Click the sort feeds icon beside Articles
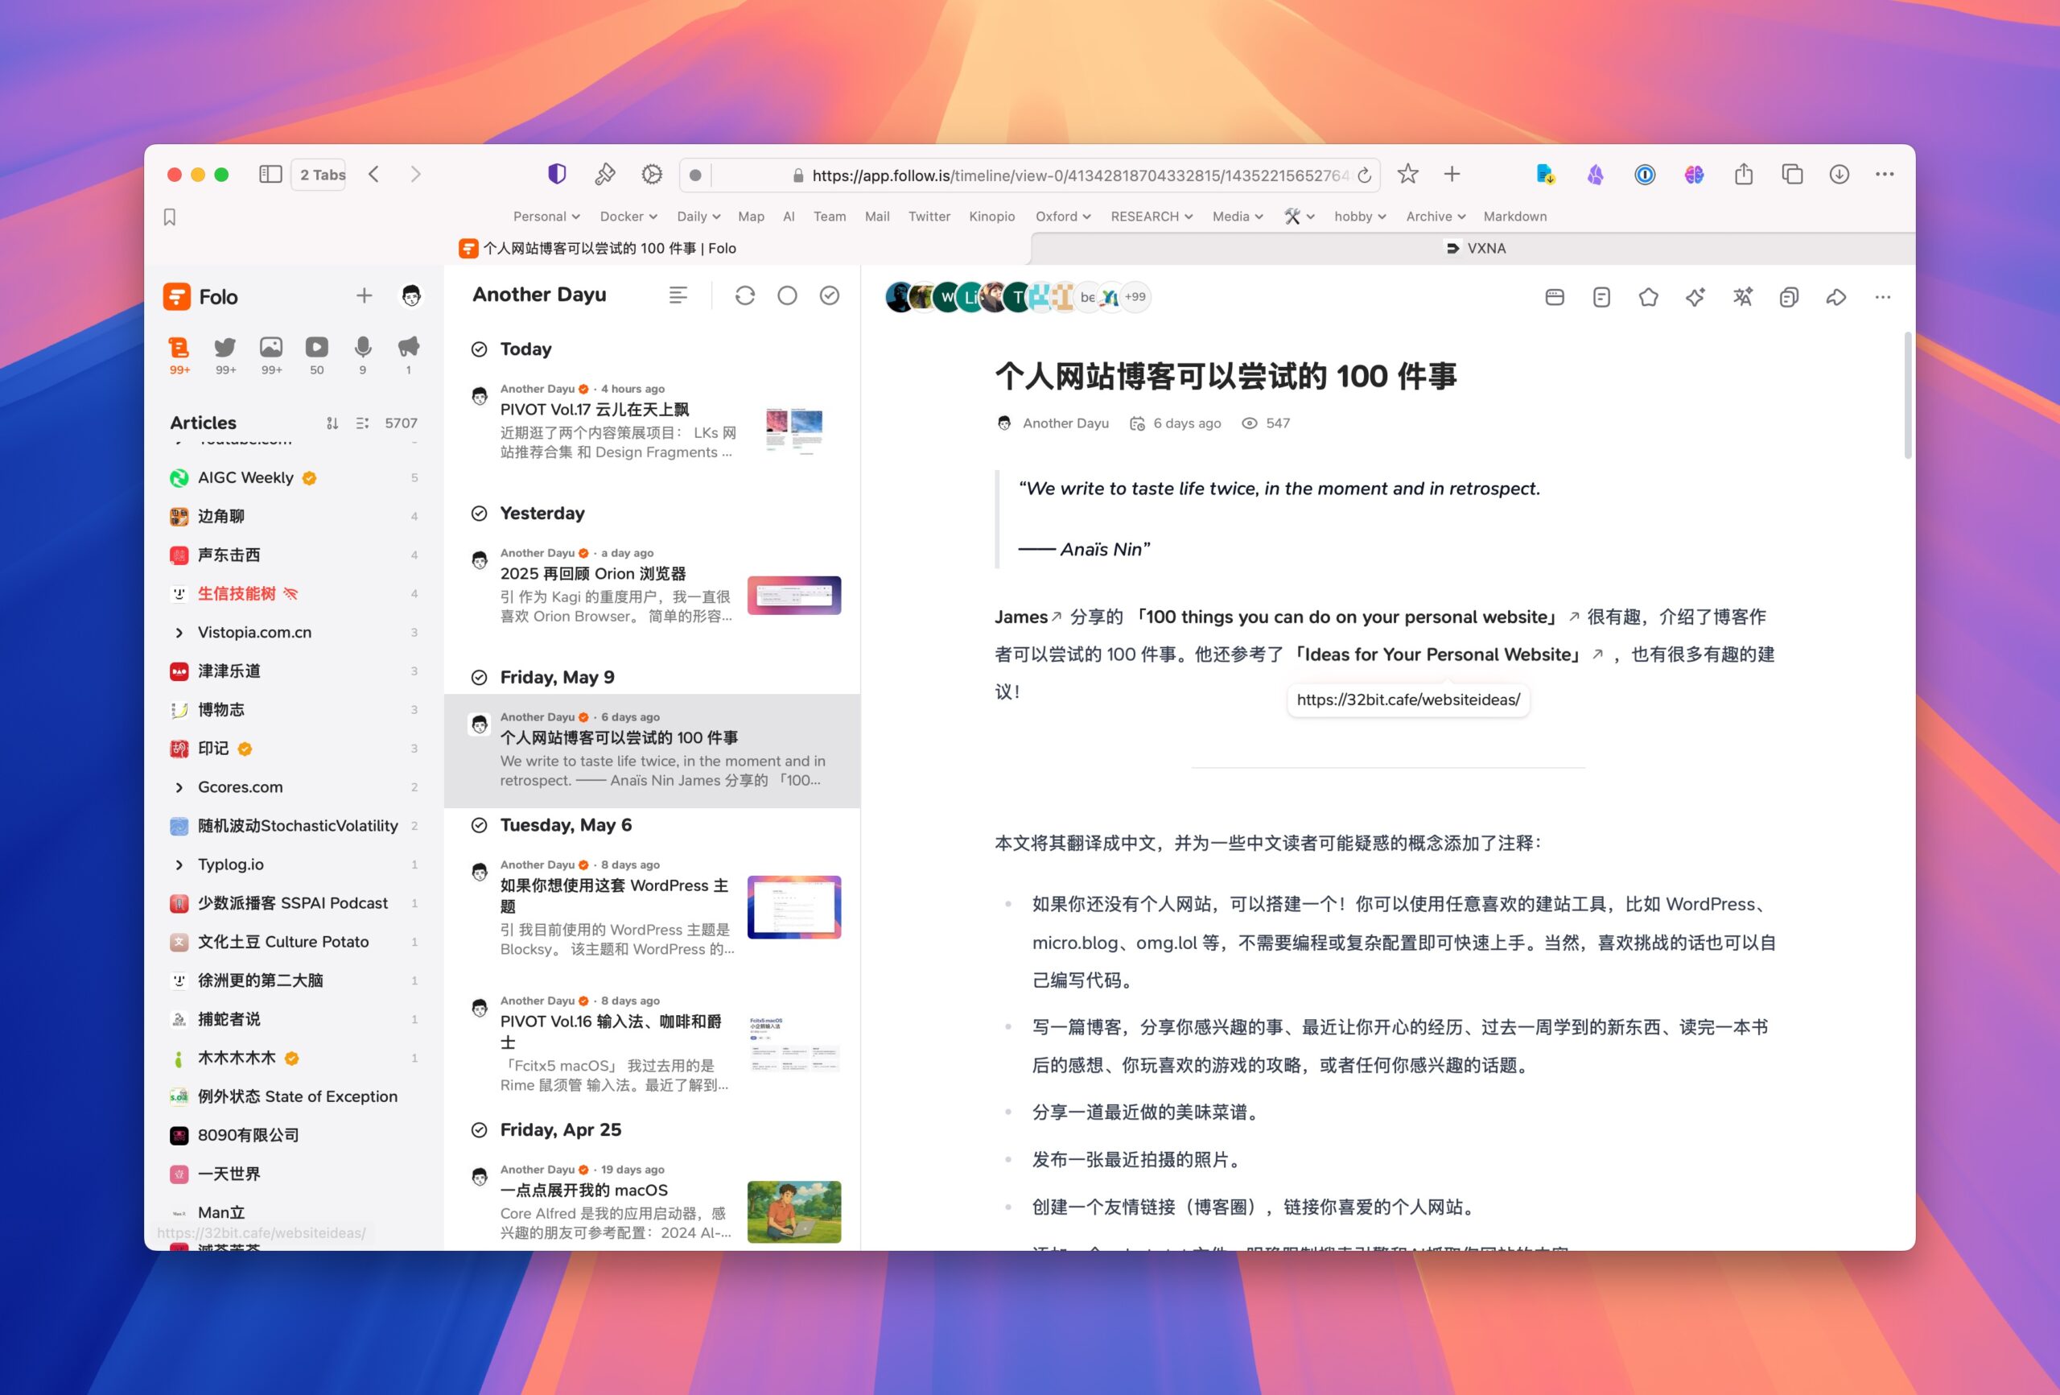The height and width of the screenshot is (1395, 2060). (x=332, y=423)
